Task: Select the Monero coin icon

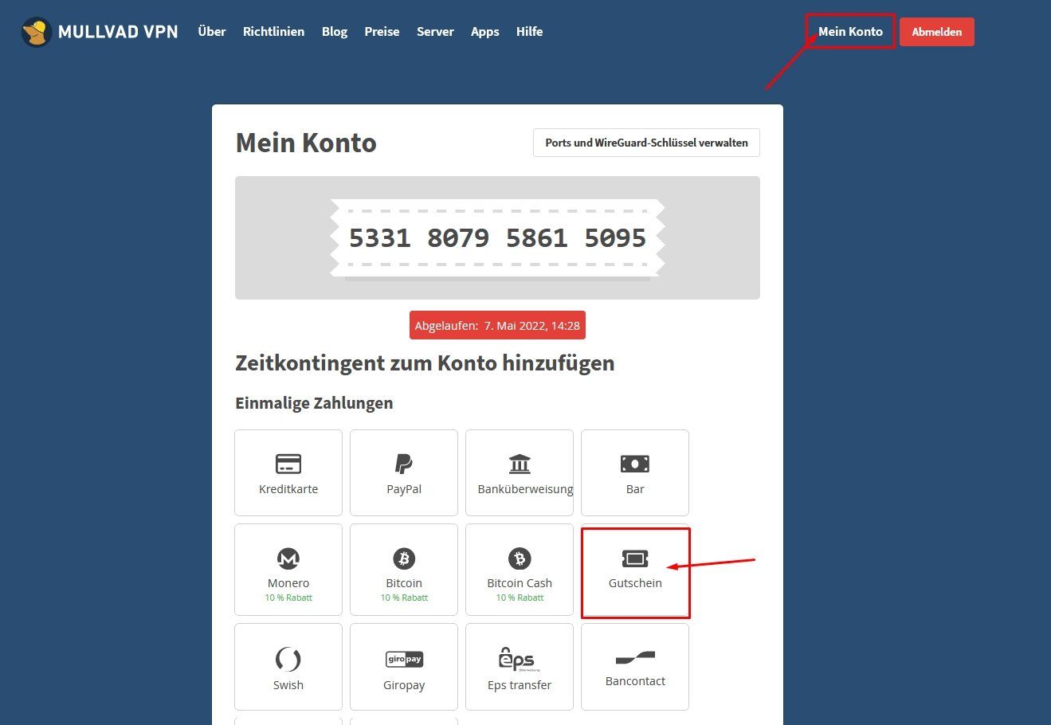Action: (x=288, y=558)
